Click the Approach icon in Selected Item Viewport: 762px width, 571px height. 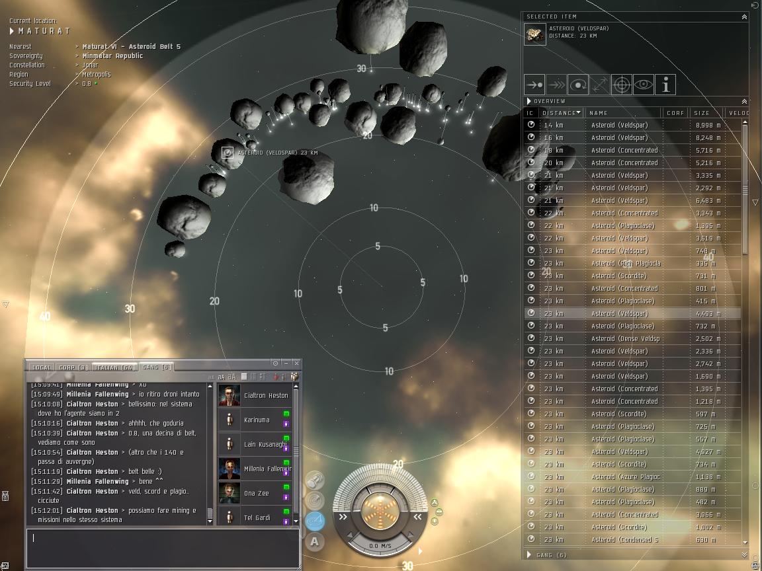click(534, 85)
